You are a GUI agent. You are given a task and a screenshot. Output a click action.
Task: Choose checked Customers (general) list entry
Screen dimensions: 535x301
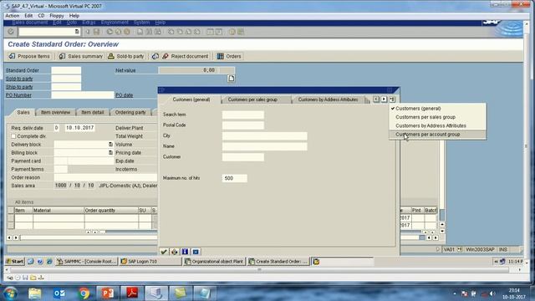[x=438, y=109]
